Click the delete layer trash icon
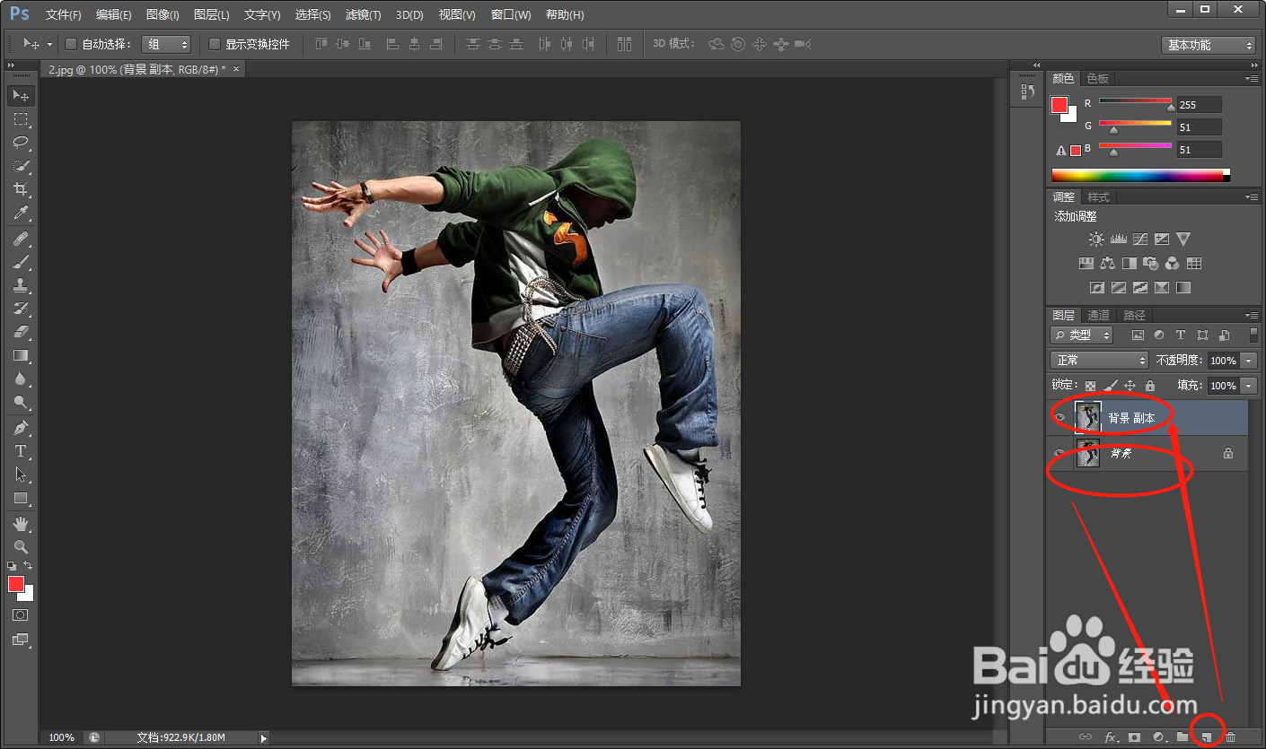 [1230, 737]
